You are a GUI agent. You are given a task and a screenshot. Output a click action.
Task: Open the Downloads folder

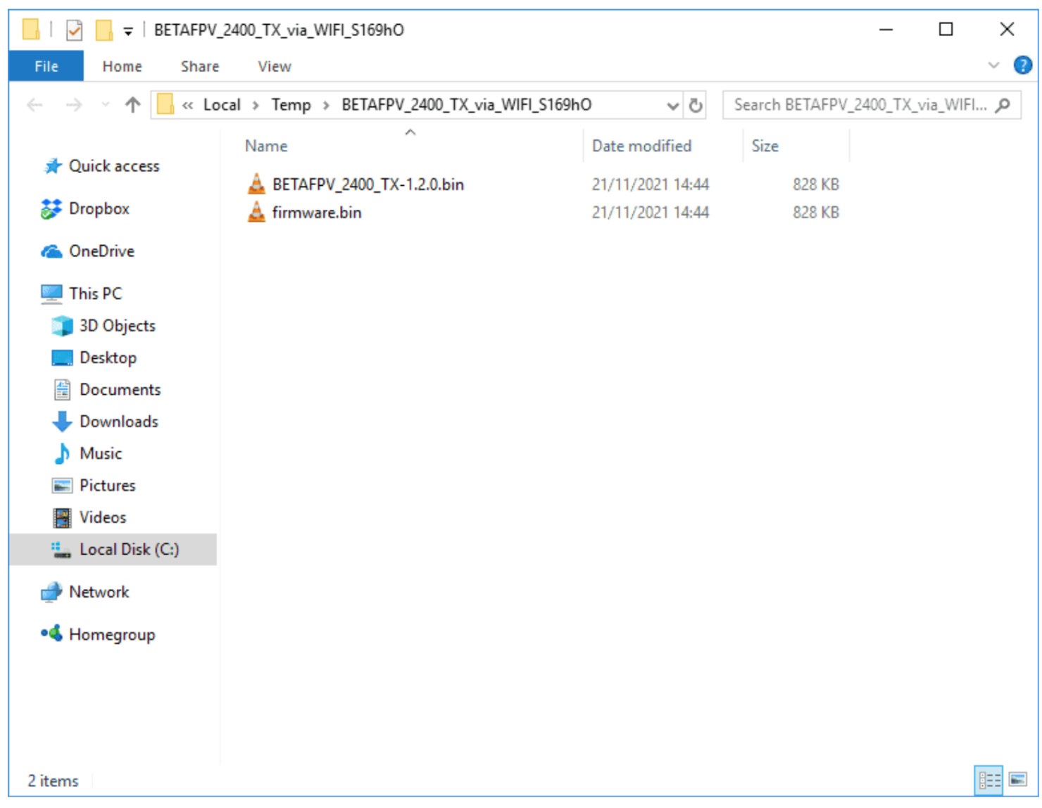118,422
